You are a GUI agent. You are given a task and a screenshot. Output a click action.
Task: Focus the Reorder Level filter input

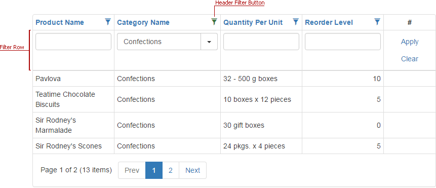[343, 42]
